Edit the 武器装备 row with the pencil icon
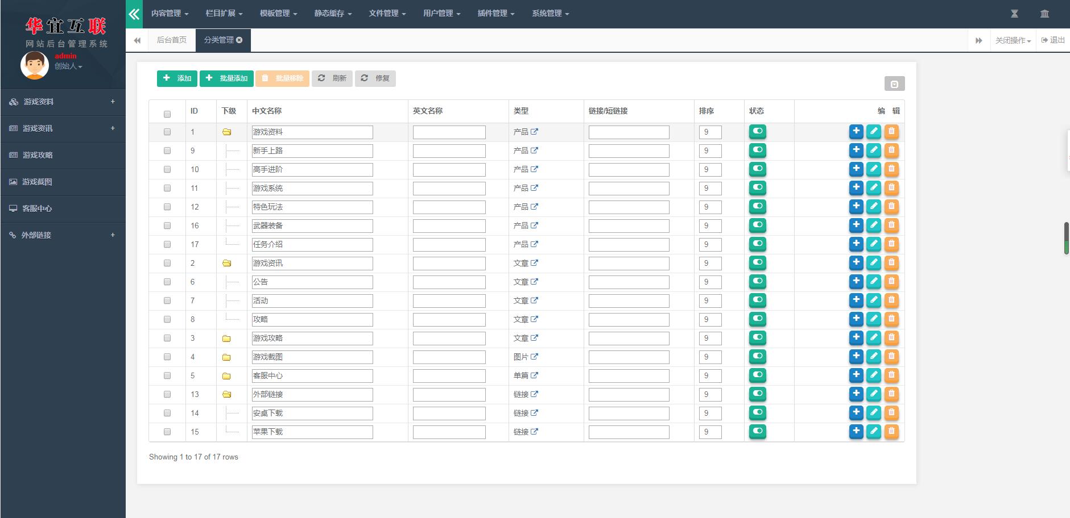 [x=874, y=225]
